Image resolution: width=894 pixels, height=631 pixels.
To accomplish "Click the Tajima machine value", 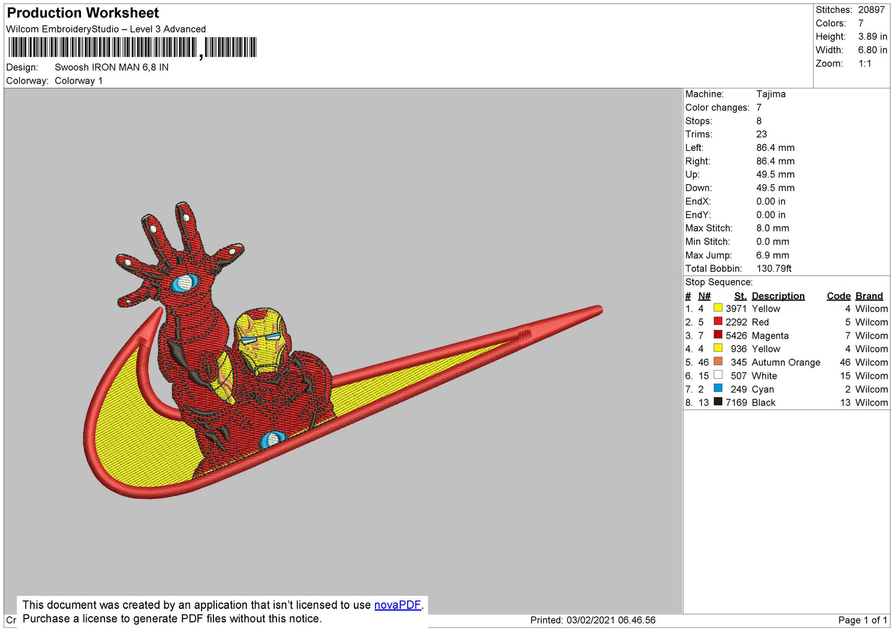I will pyautogui.click(x=770, y=94).
